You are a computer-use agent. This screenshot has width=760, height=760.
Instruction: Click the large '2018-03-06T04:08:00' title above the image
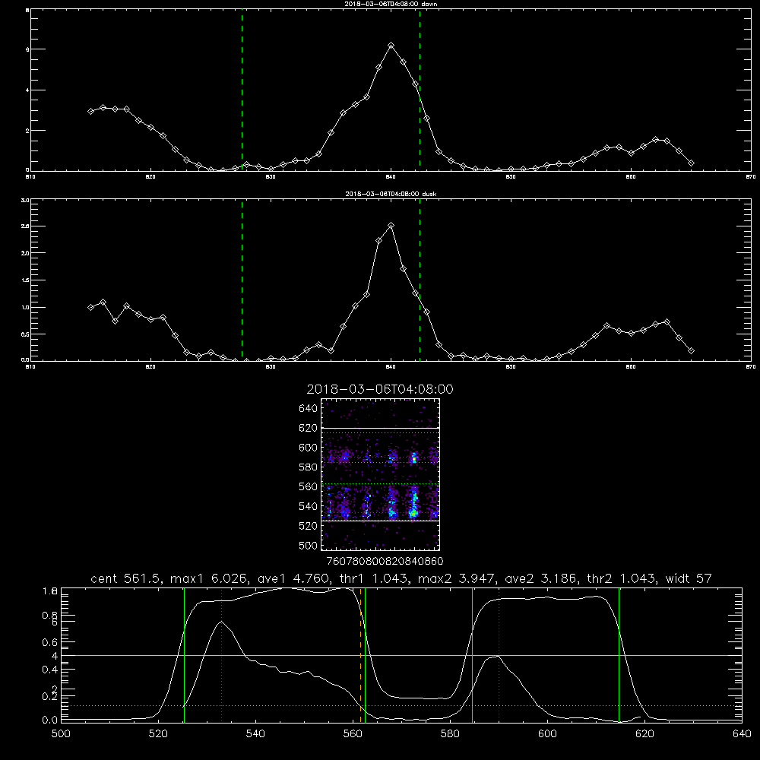click(380, 389)
